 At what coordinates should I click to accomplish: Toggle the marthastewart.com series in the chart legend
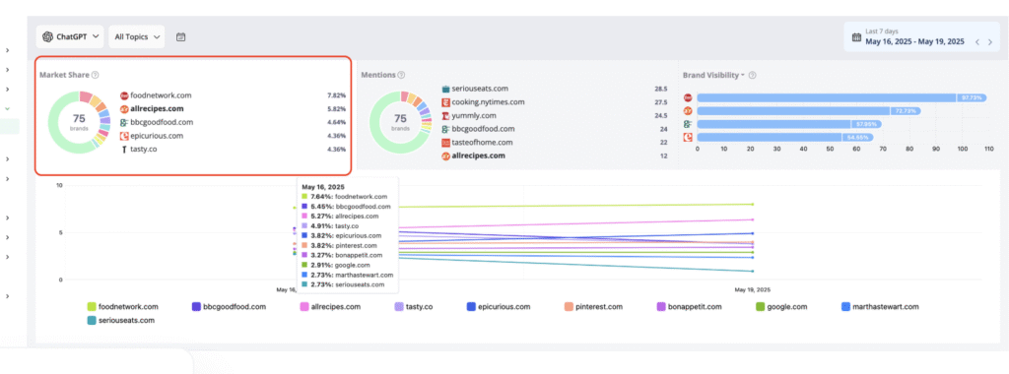point(880,306)
